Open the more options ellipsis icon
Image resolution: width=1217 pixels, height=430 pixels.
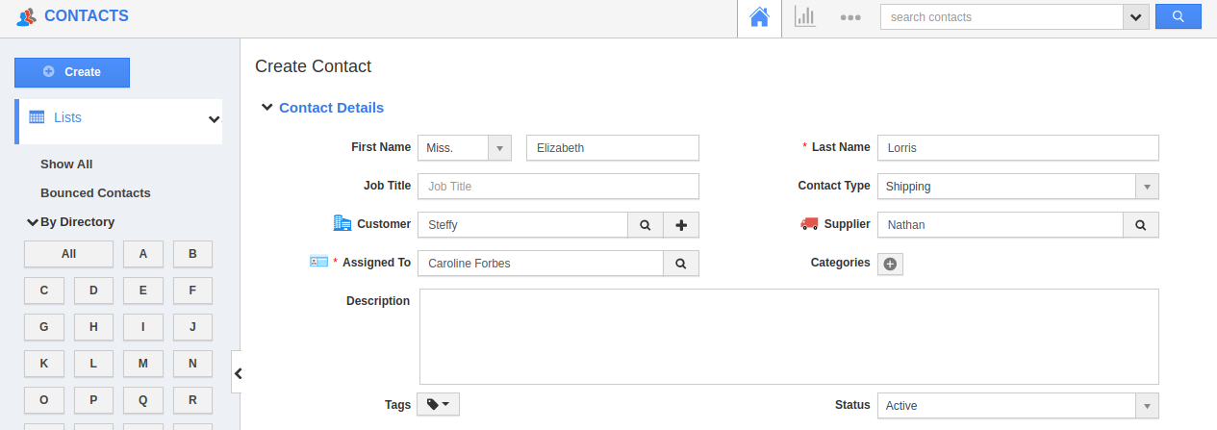tap(849, 17)
